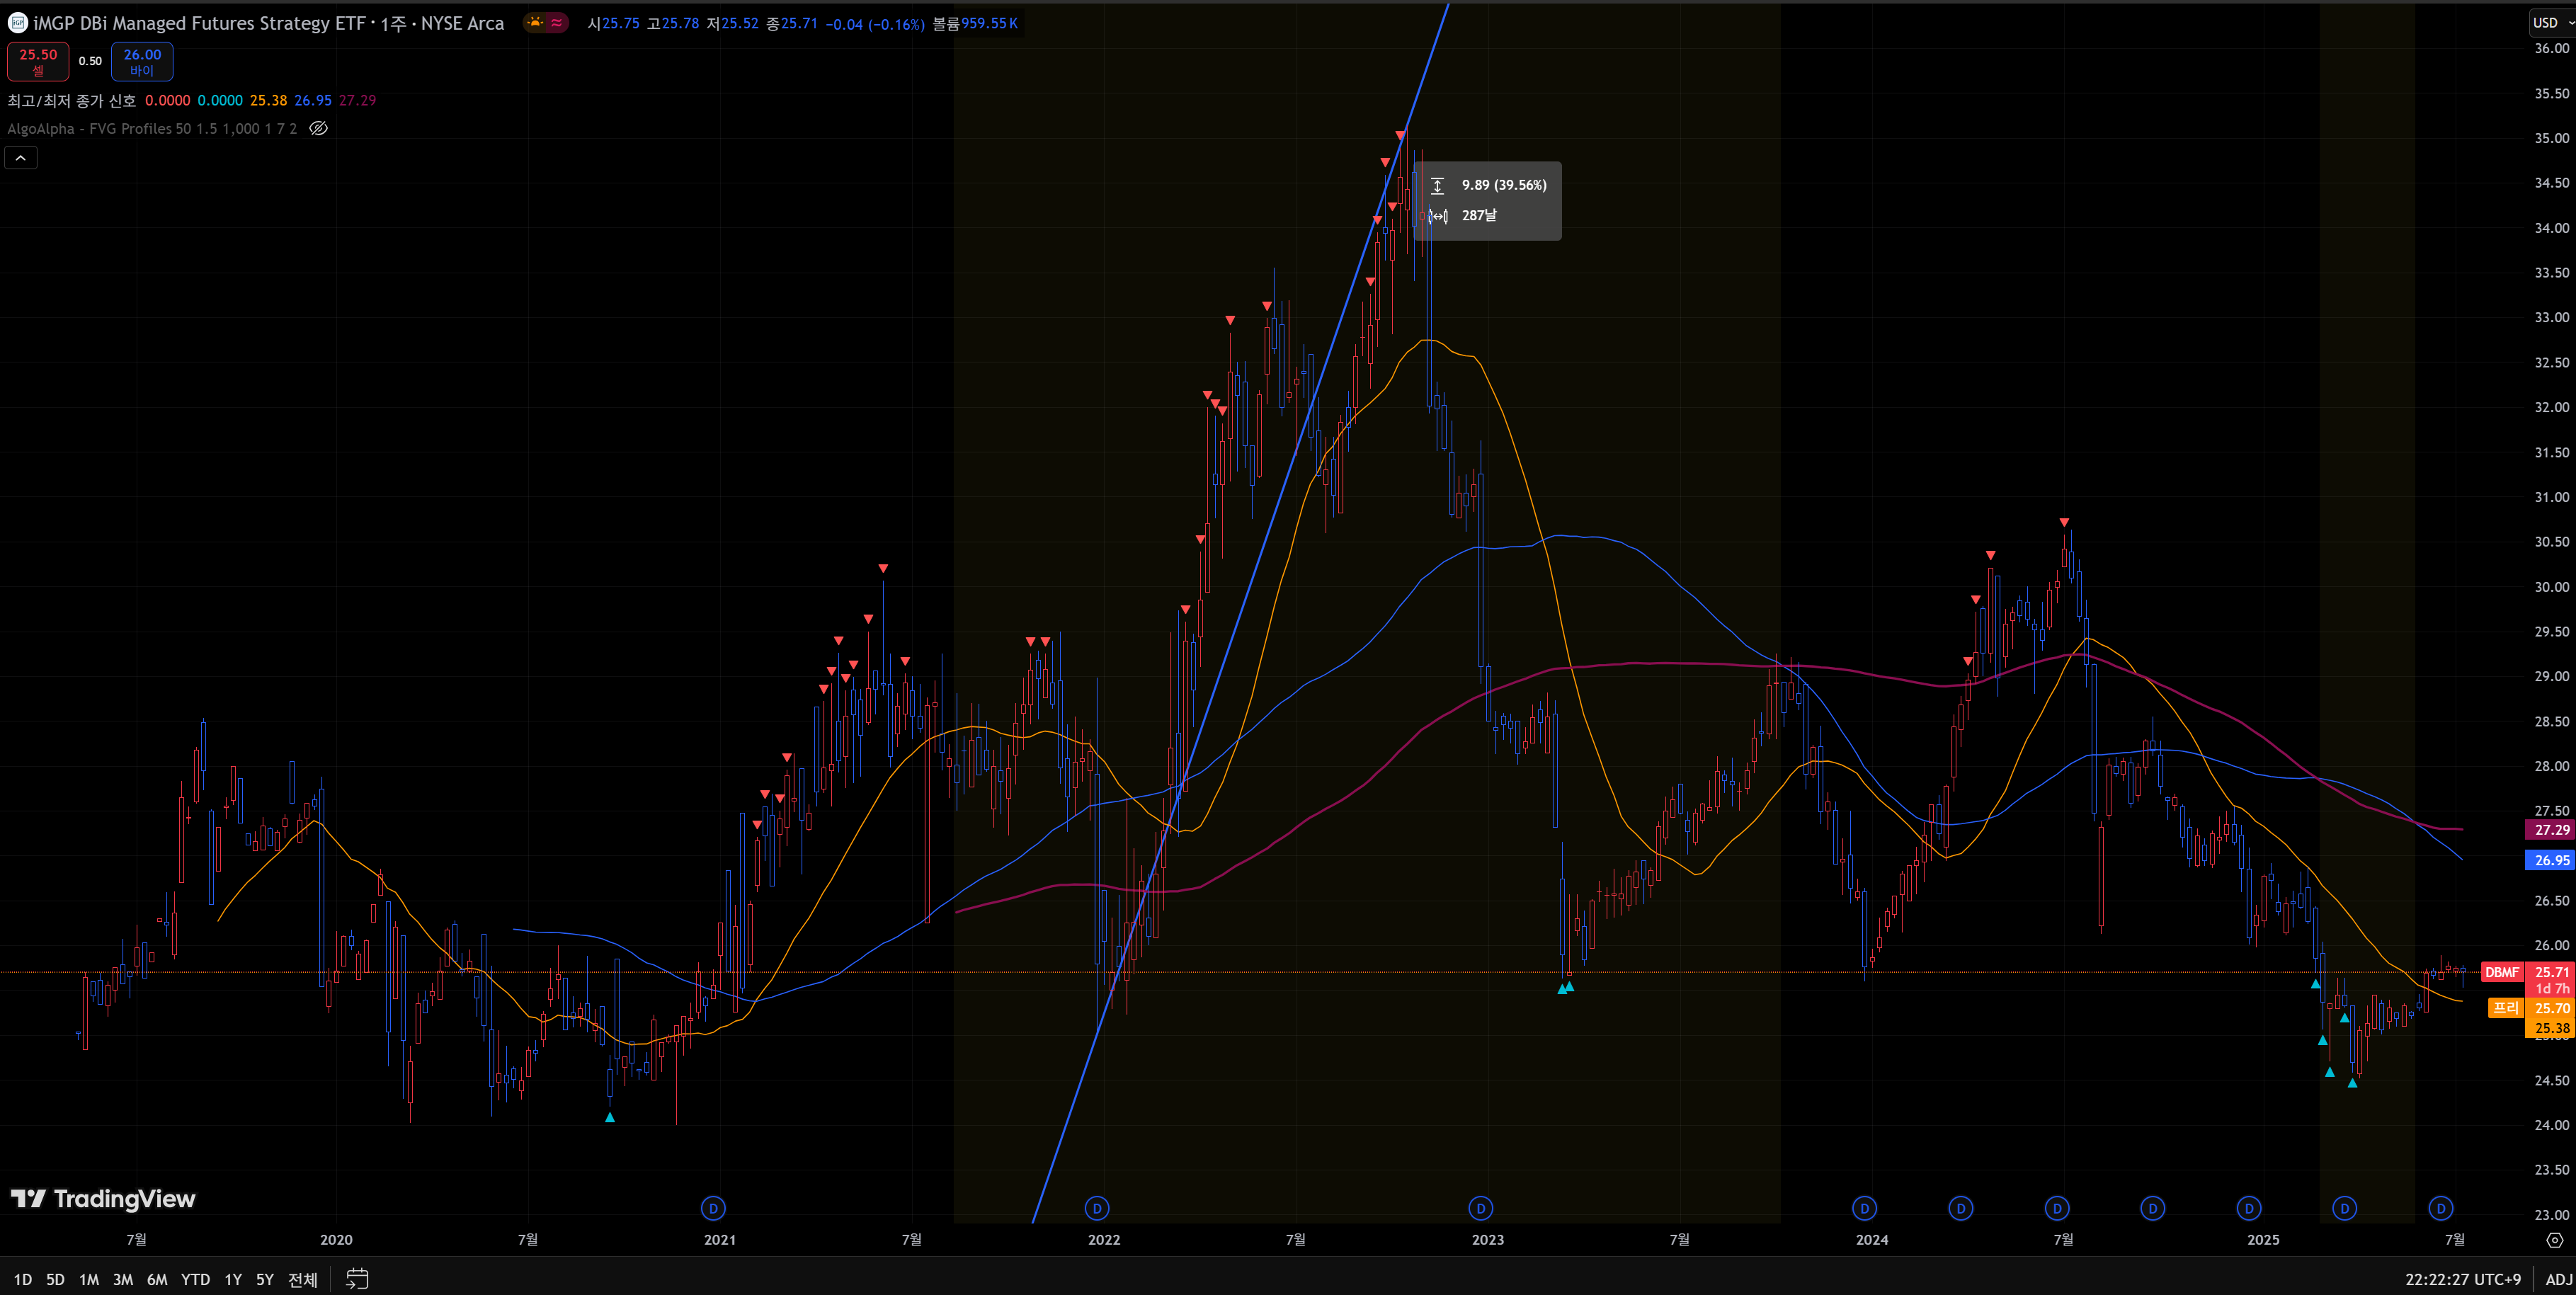Toggle visibility of AlgoAlpha FVG Profiles indicator

pos(318,128)
